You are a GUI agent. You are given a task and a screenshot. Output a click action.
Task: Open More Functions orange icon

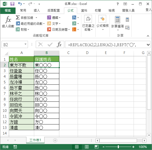pos(74,29)
